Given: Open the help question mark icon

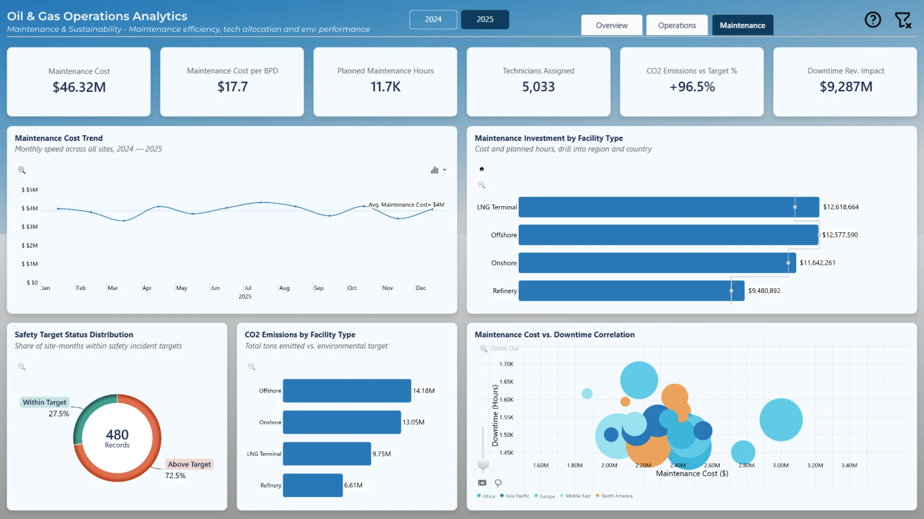Looking at the screenshot, I should 873,20.
